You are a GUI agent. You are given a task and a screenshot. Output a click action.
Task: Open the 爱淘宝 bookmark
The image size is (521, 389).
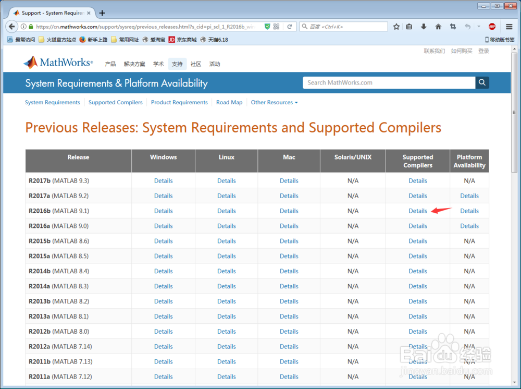pyautogui.click(x=154, y=40)
